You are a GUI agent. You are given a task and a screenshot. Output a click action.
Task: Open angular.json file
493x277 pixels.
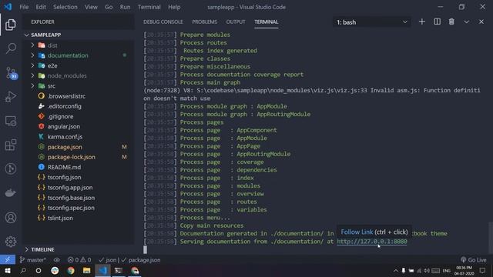[x=63, y=126]
